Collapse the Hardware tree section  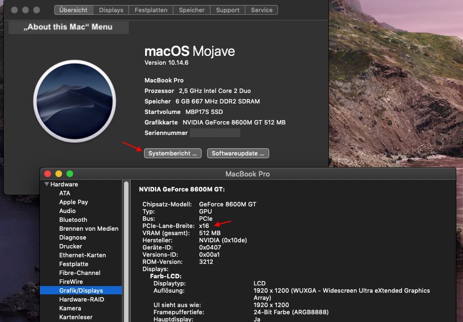(x=47, y=184)
